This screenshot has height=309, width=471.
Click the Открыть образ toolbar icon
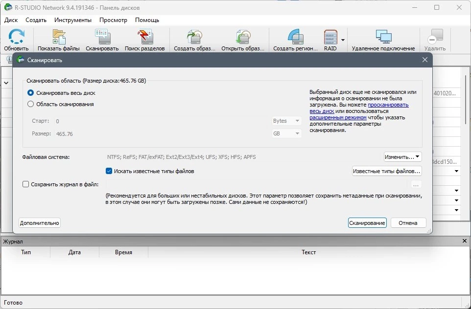click(x=243, y=40)
